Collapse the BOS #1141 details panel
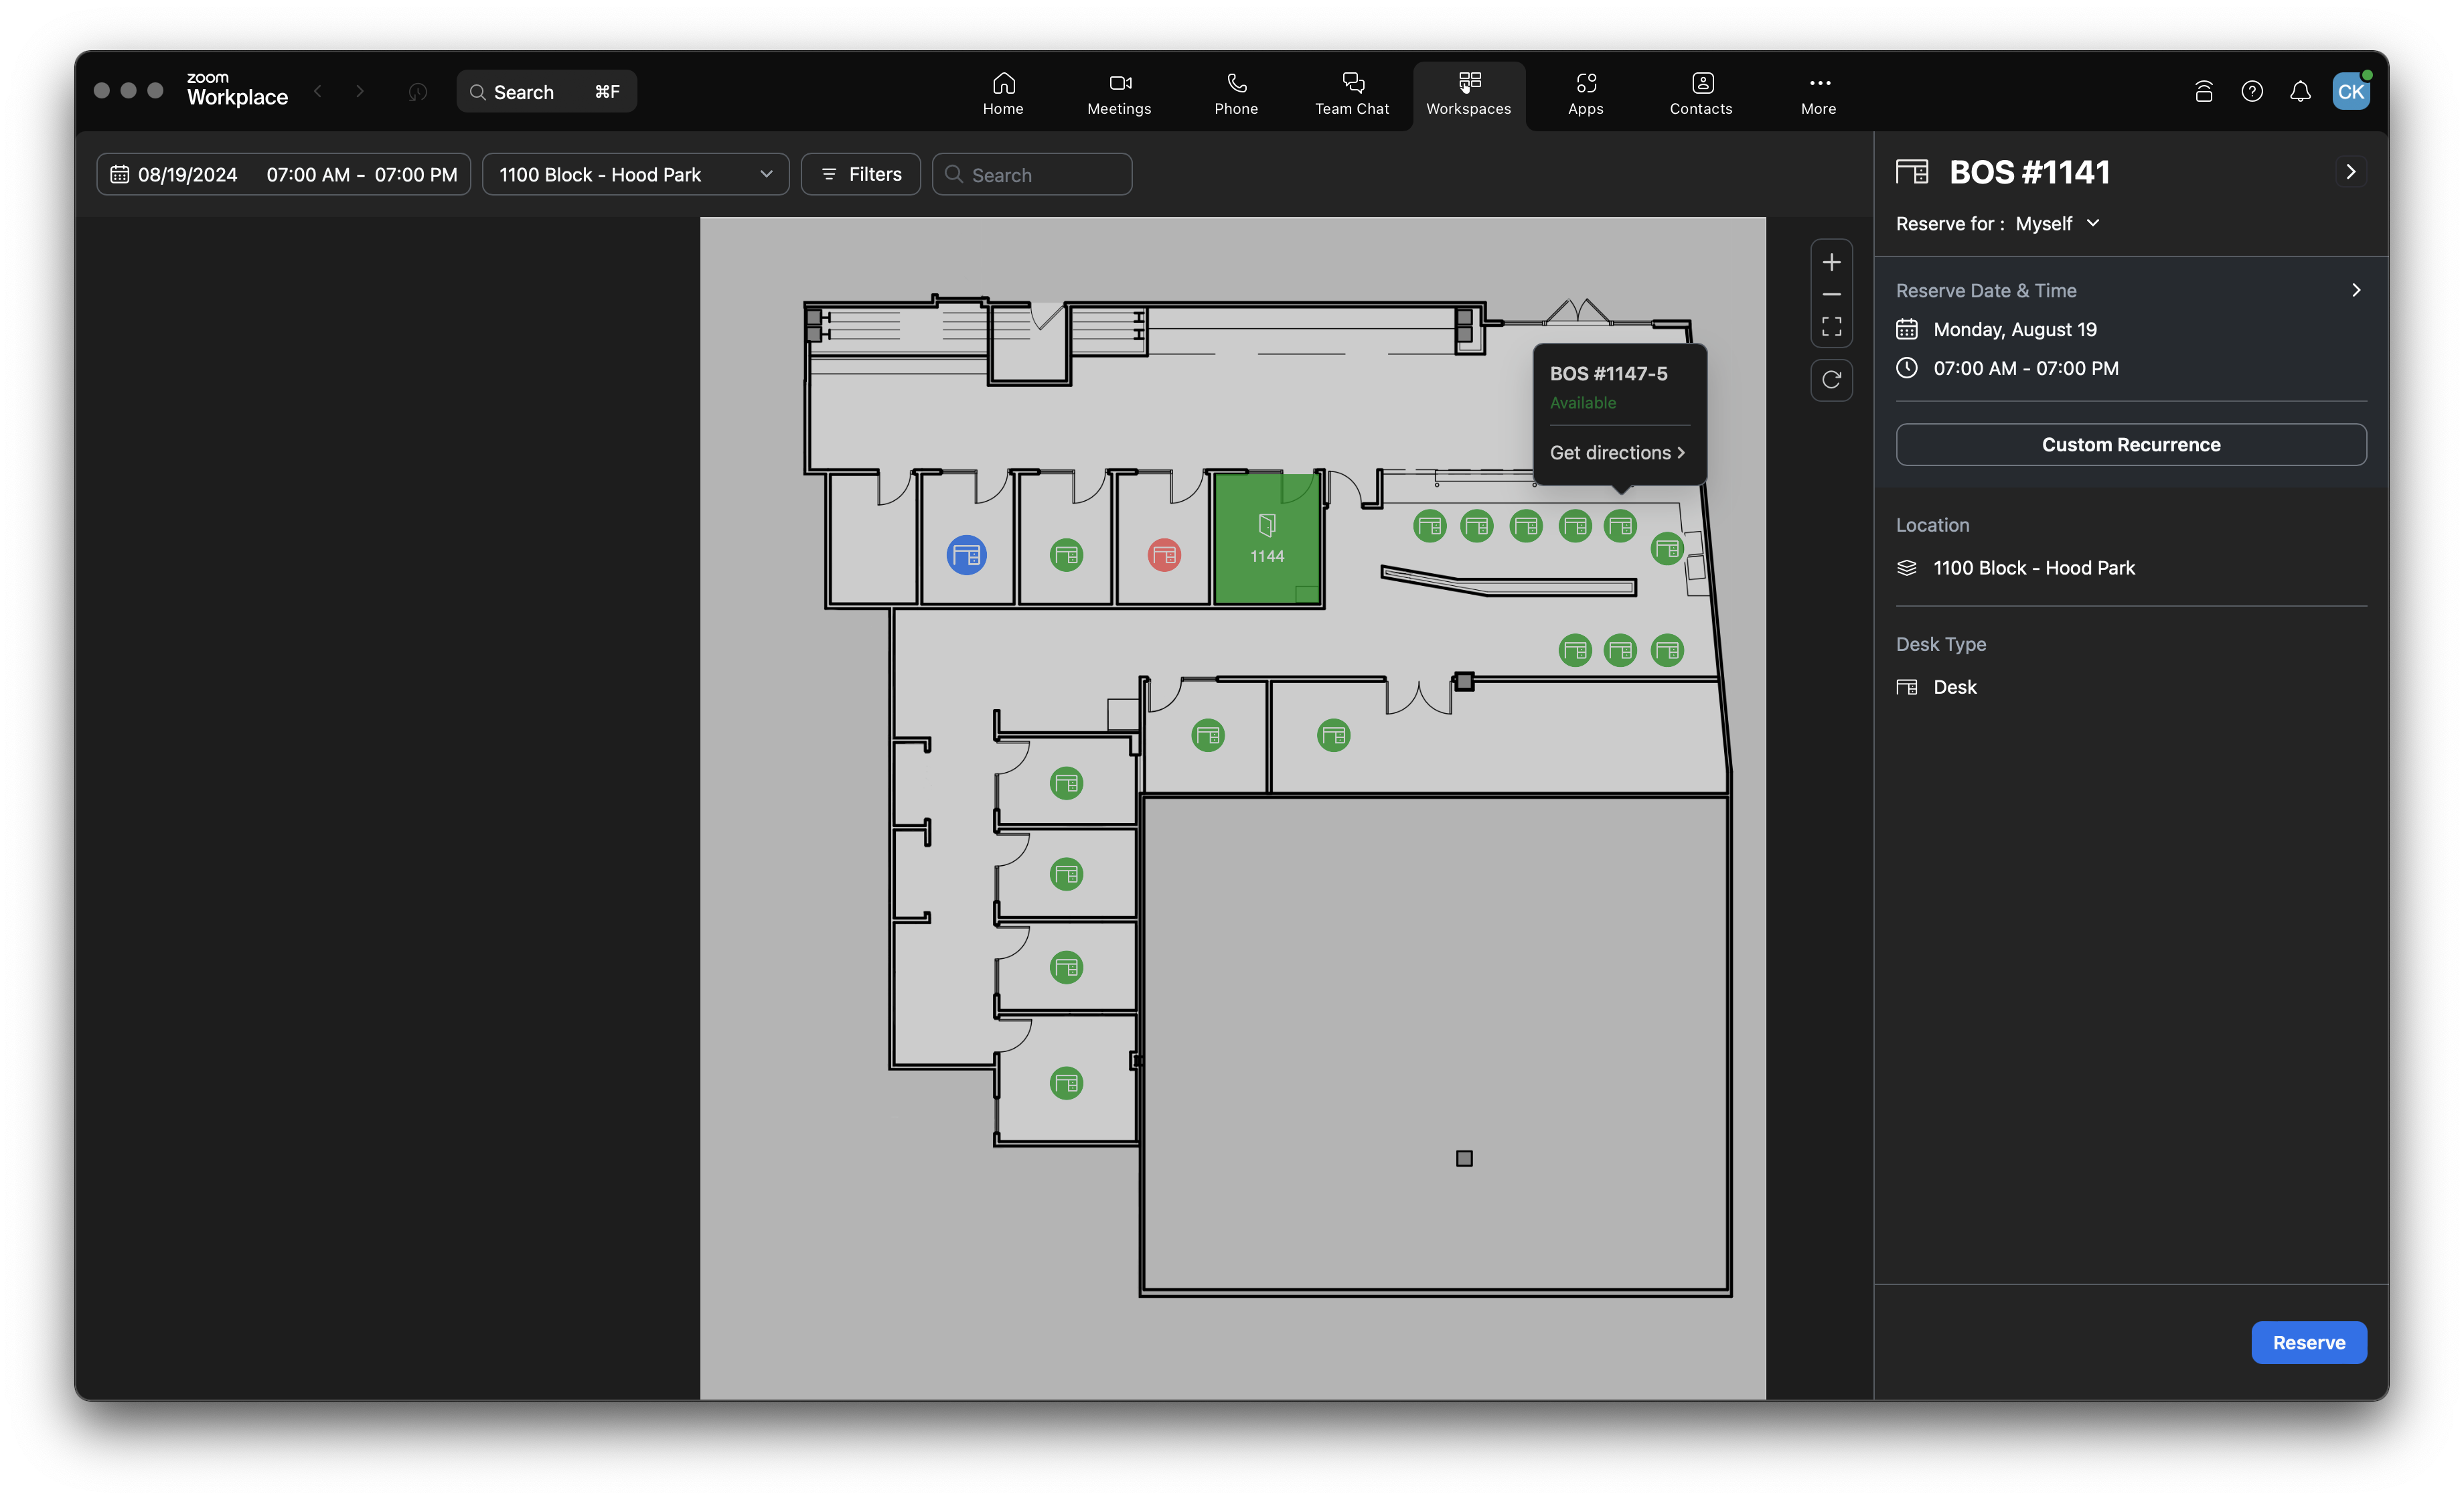 [x=2350, y=172]
